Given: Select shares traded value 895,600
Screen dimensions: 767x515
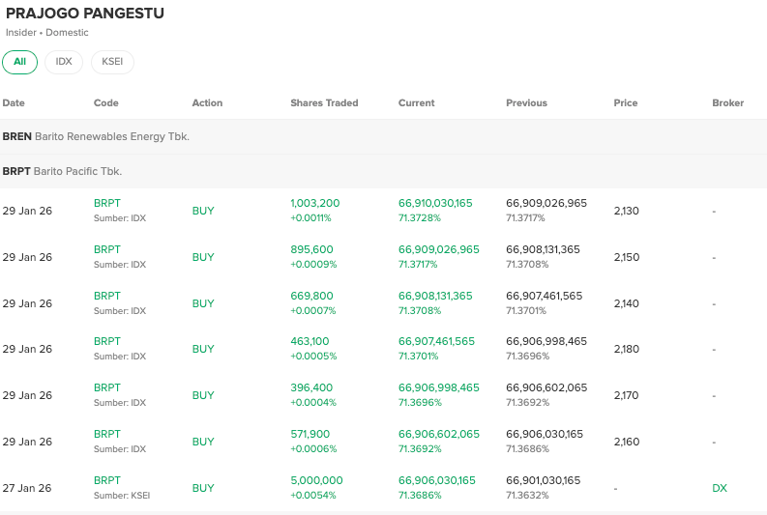Looking at the screenshot, I should [311, 249].
